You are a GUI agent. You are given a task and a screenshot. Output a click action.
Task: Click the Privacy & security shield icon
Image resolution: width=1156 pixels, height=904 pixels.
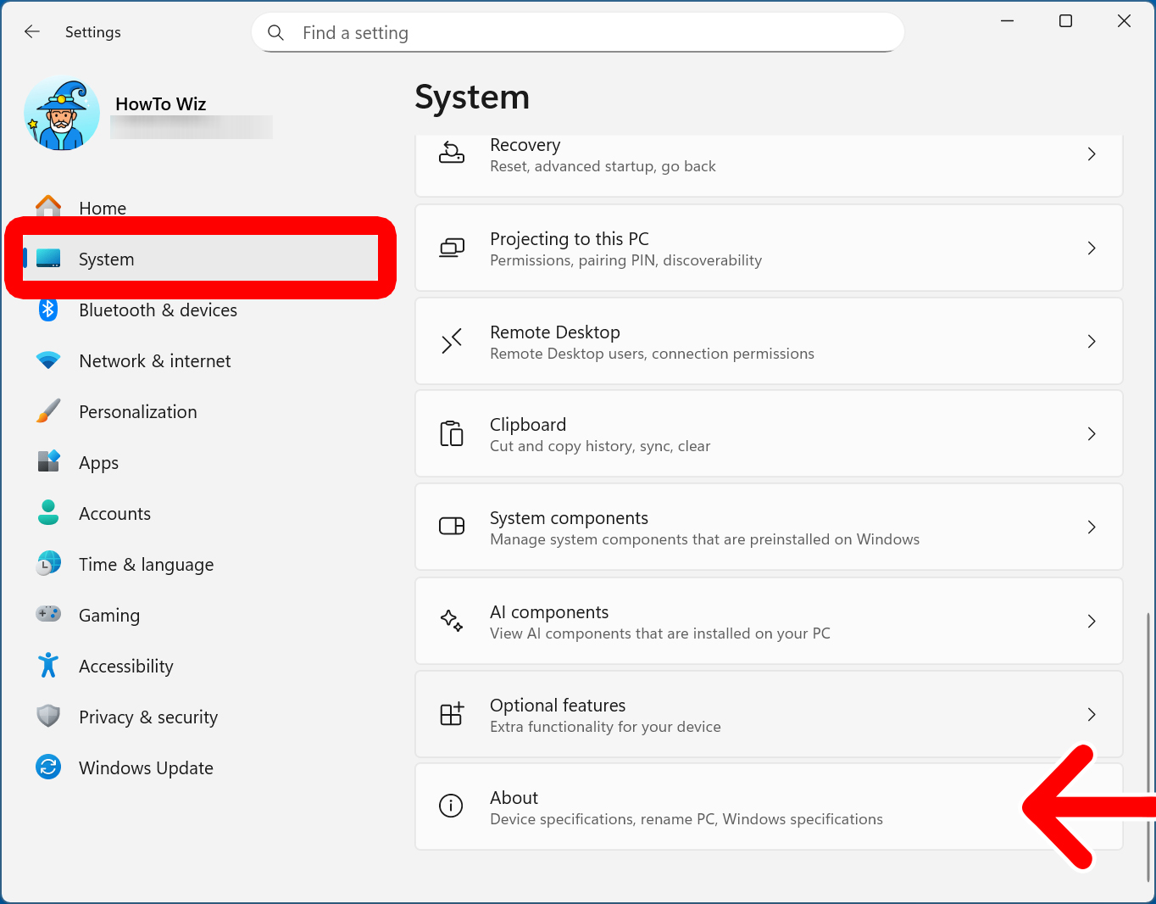(48, 717)
